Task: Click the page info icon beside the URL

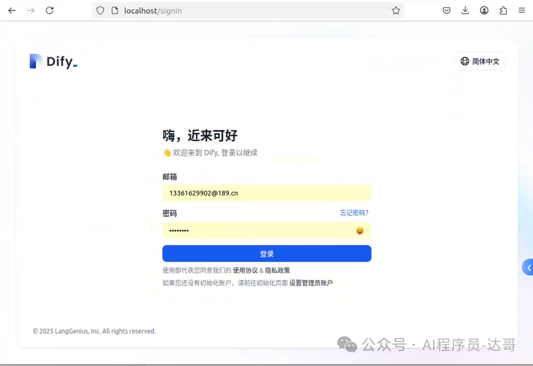Action: 115,10
